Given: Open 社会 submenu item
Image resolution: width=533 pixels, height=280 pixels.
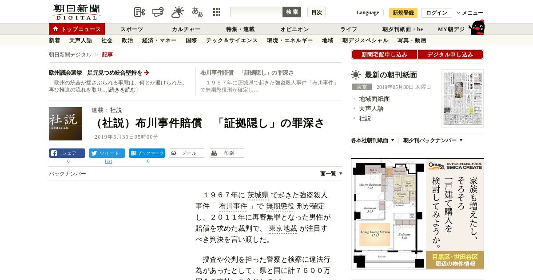Looking at the screenshot, I should point(107,40).
